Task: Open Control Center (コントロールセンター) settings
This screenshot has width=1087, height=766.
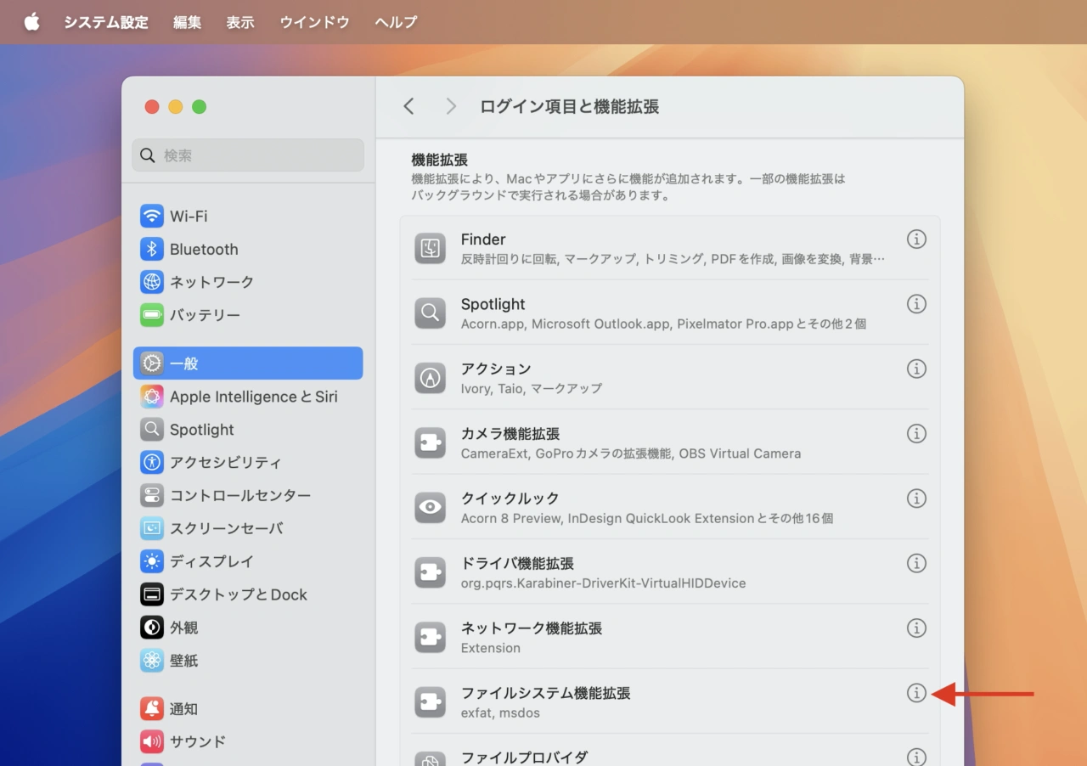Action: tap(239, 495)
